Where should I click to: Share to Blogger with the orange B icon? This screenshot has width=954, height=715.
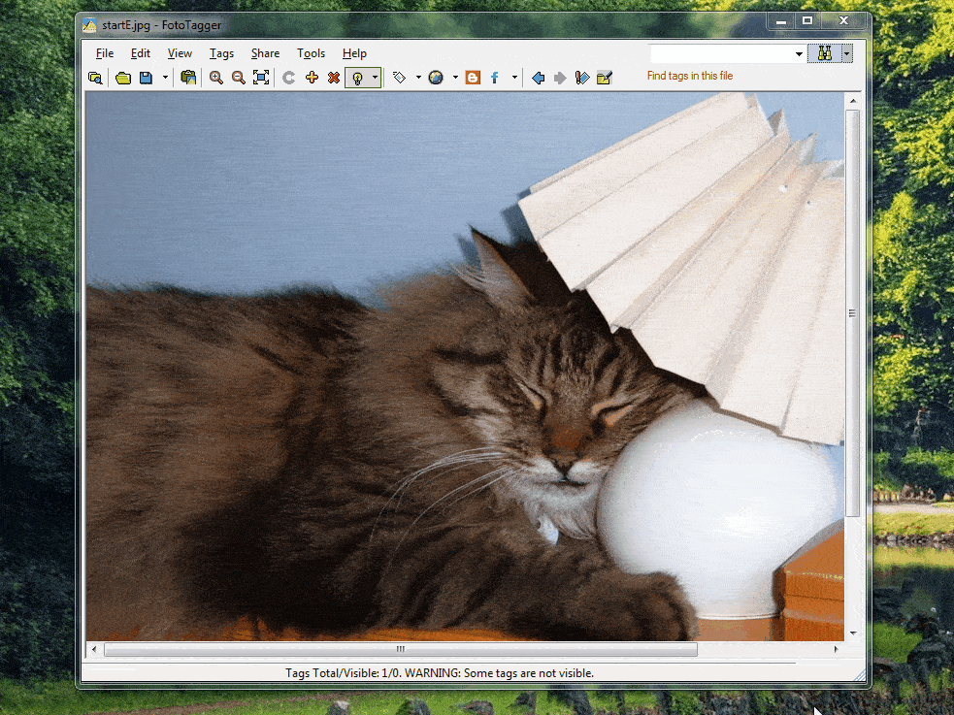473,78
